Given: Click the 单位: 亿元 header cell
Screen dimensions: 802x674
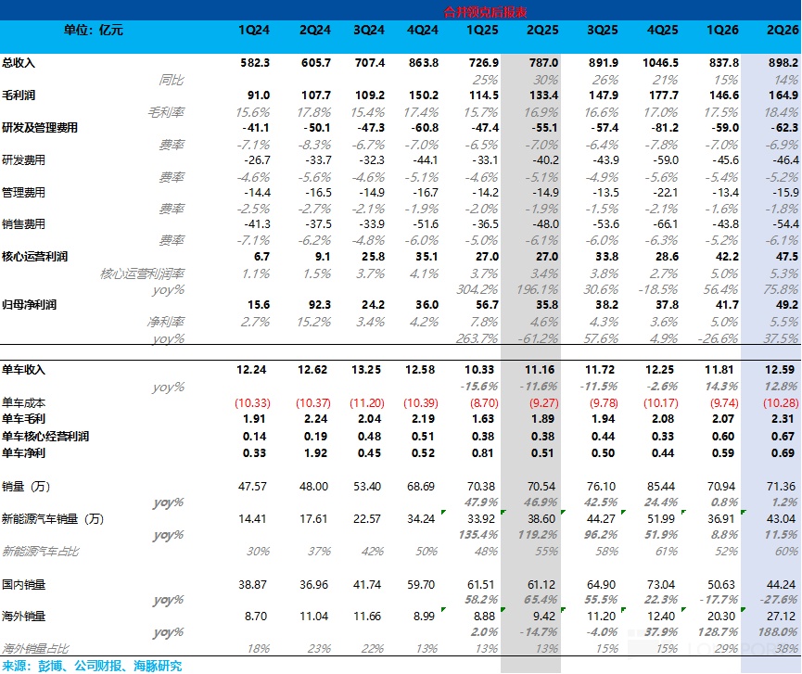Looking at the screenshot, I should coord(93,31).
